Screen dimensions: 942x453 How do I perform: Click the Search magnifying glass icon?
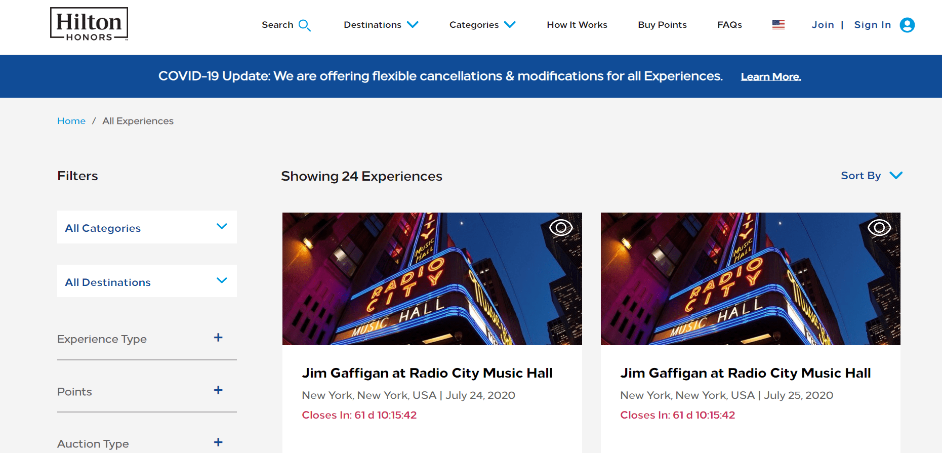click(305, 25)
